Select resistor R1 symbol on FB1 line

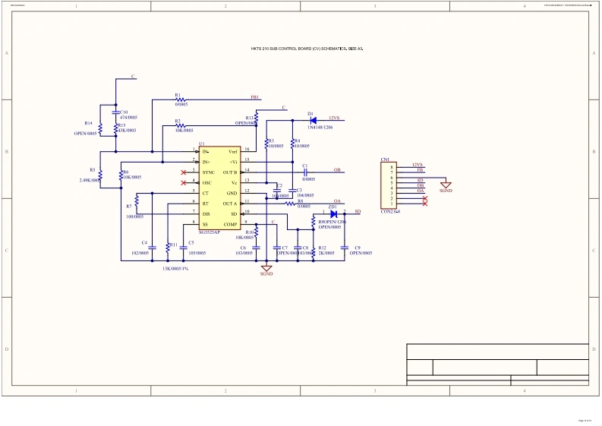pos(181,99)
